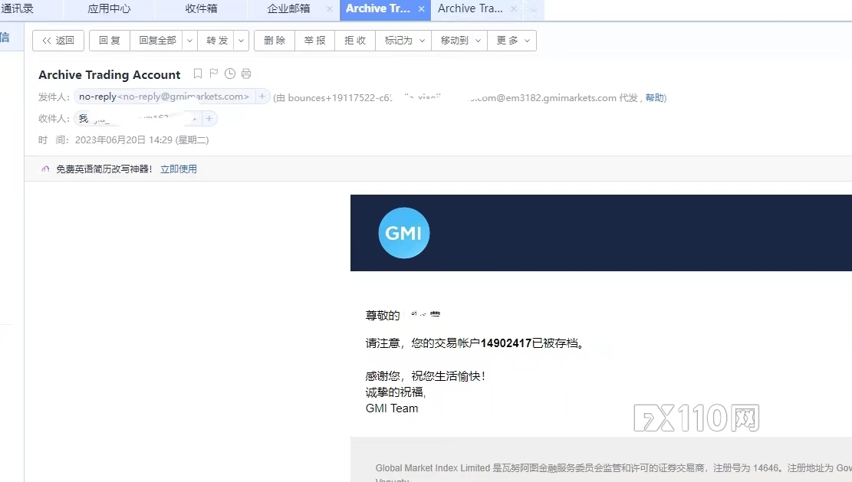Expand the 回复全部 dropdown arrow

[x=189, y=41]
